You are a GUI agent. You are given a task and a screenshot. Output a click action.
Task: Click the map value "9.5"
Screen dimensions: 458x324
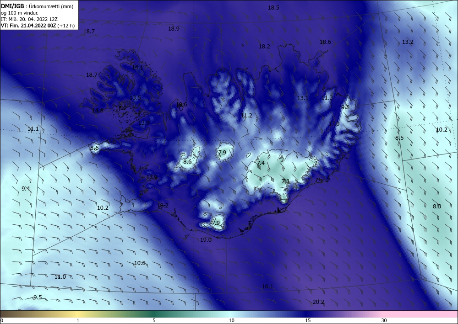[x=38, y=297]
